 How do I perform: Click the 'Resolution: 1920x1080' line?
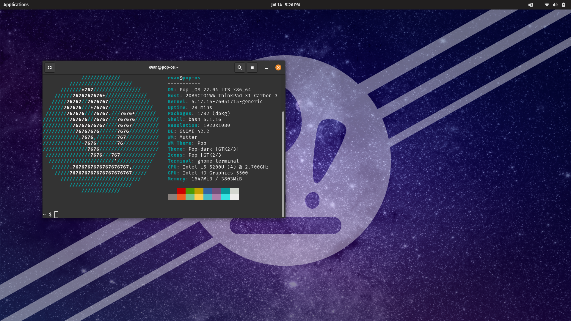pyautogui.click(x=199, y=125)
